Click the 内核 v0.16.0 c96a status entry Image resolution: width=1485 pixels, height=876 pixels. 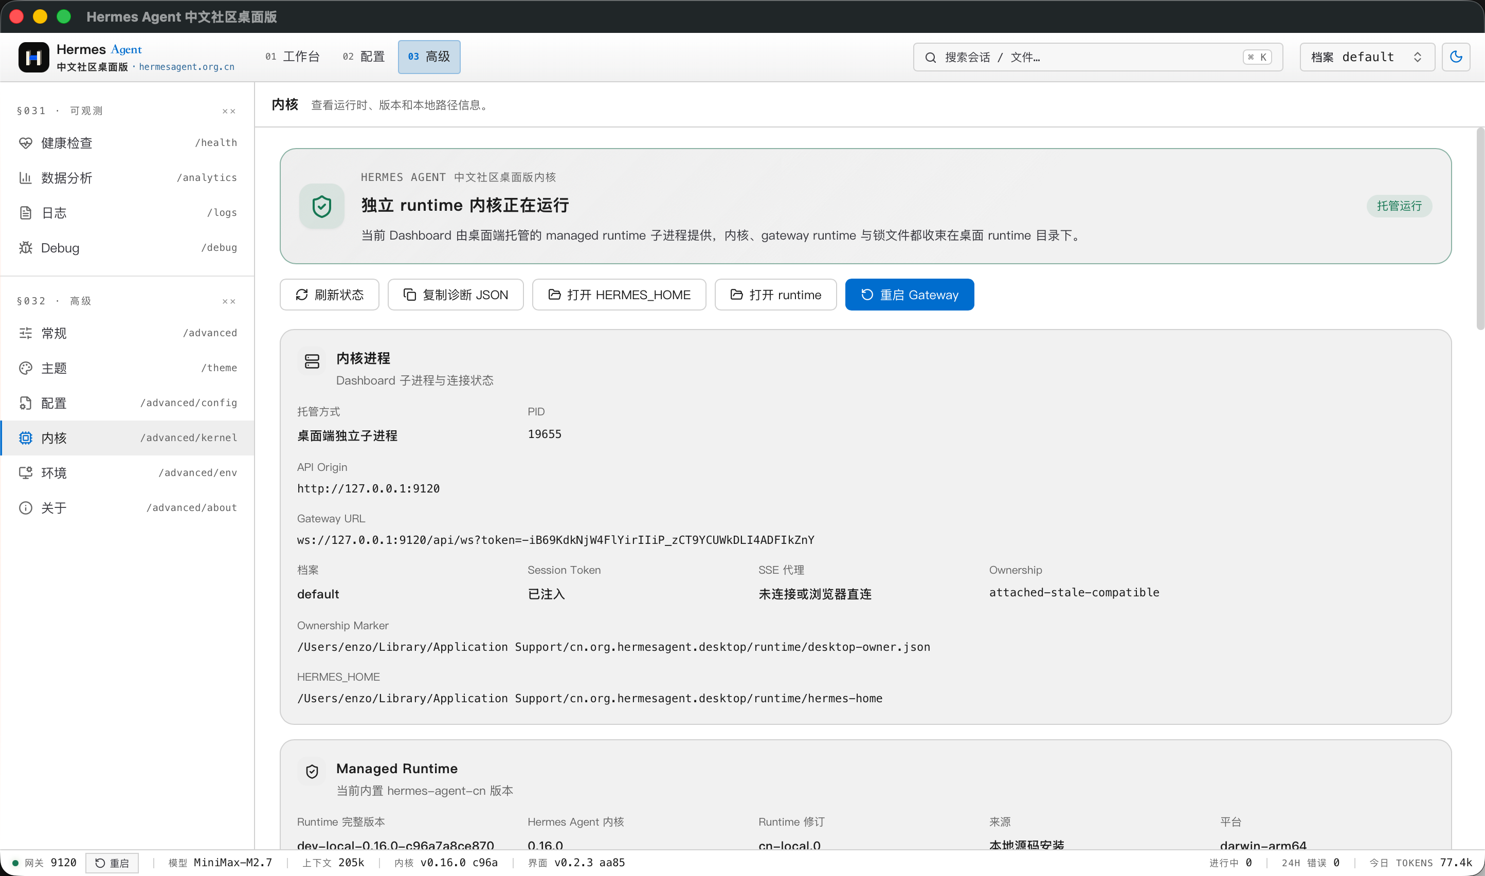point(446,863)
